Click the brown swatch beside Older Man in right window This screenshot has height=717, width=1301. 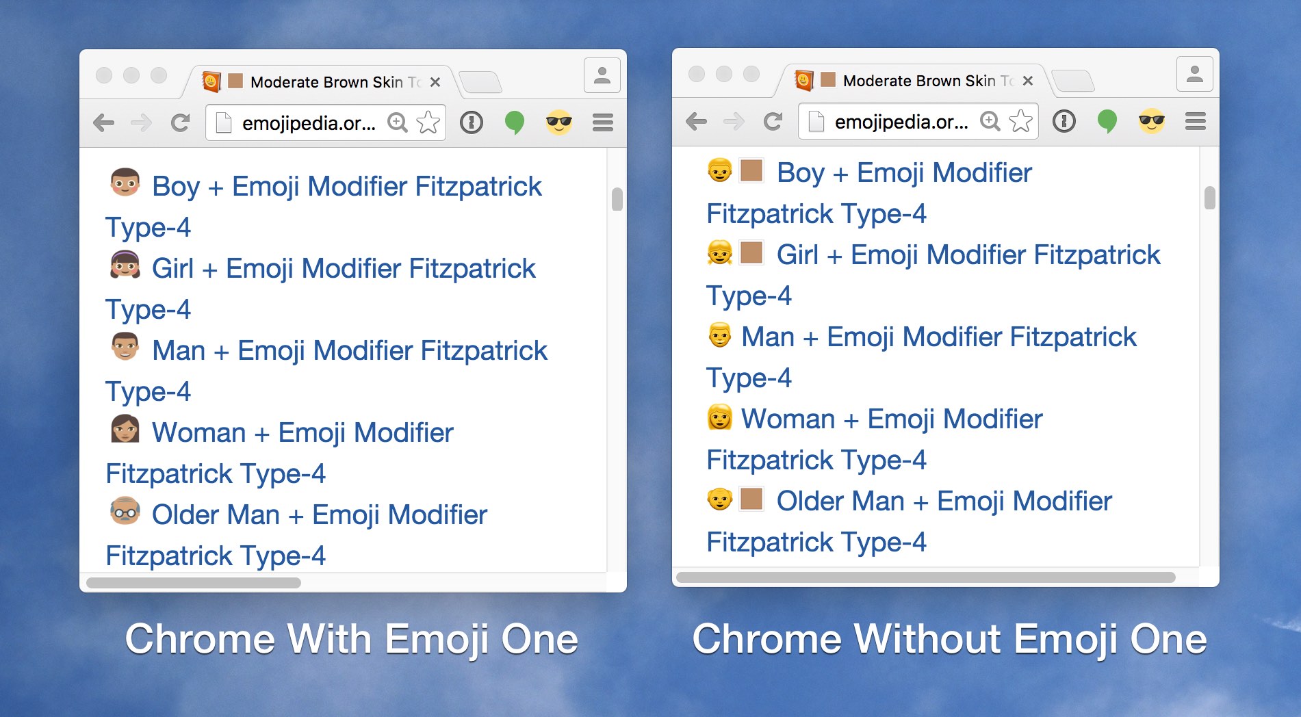pos(751,498)
